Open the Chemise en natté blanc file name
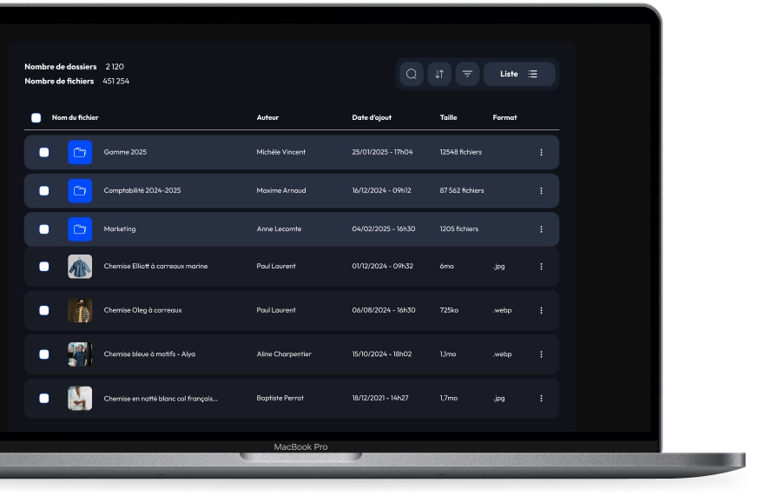This screenshot has height=496, width=758. tap(161, 399)
